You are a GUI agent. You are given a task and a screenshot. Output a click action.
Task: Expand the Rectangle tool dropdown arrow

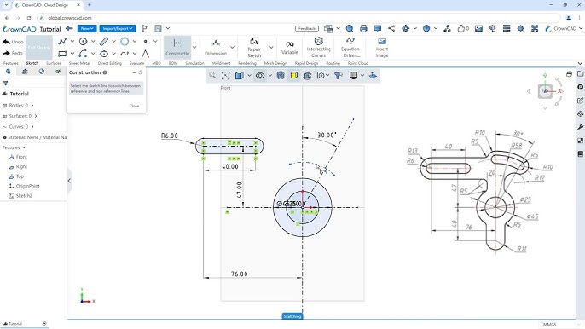click(x=72, y=54)
